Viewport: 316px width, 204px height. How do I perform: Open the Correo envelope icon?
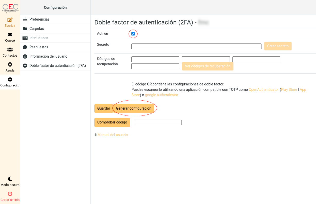(x=10, y=35)
